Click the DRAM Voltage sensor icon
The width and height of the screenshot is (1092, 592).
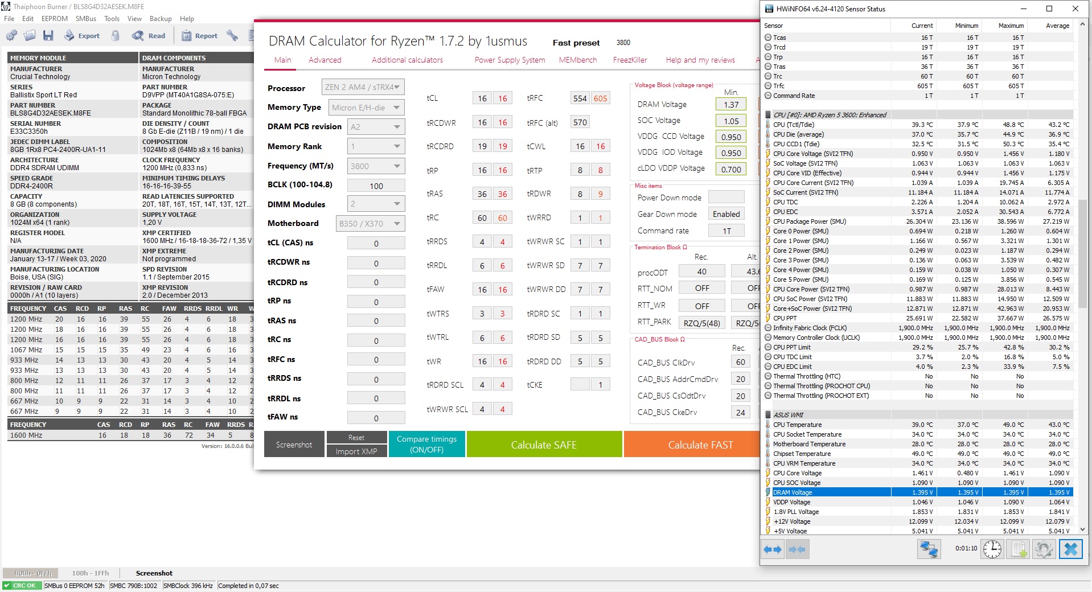tap(768, 492)
